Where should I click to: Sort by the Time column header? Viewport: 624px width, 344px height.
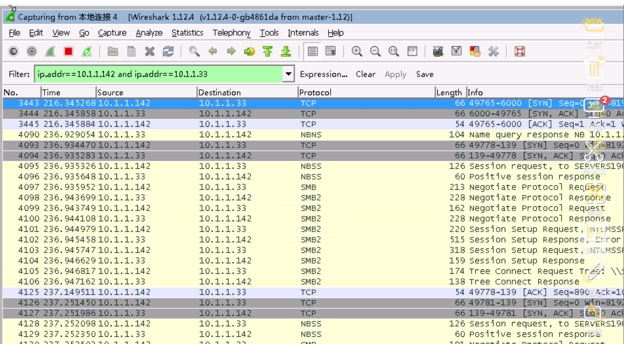click(x=68, y=92)
